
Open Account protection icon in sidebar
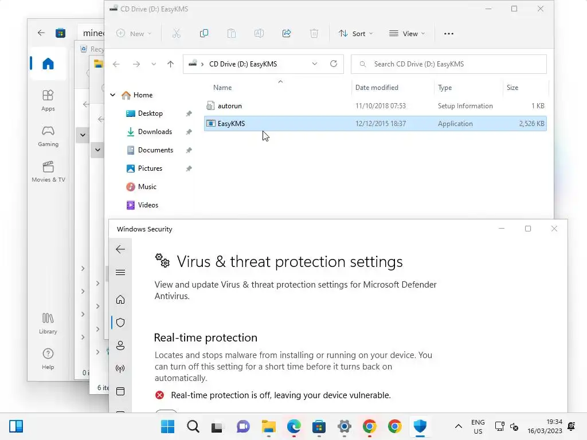pyautogui.click(x=120, y=345)
